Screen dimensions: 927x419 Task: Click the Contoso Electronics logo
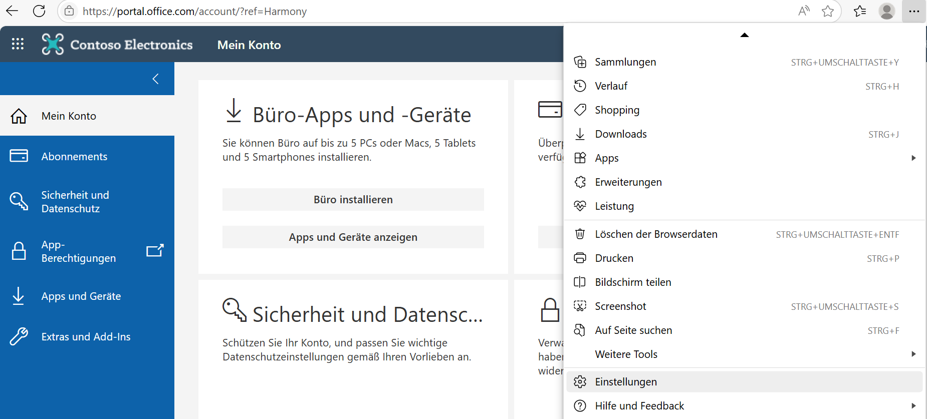[117, 44]
